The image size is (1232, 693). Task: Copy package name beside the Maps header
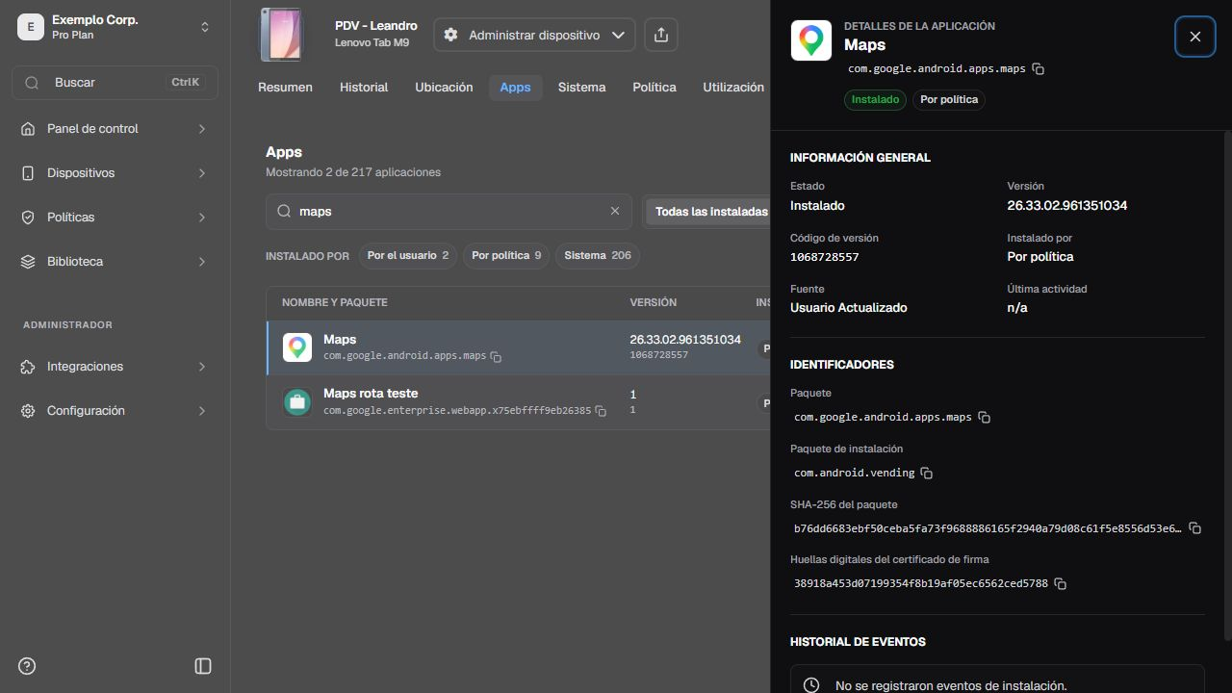coord(1039,69)
